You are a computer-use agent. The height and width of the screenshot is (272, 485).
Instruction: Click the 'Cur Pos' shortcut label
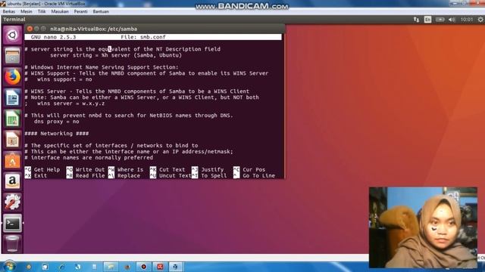click(x=254, y=169)
